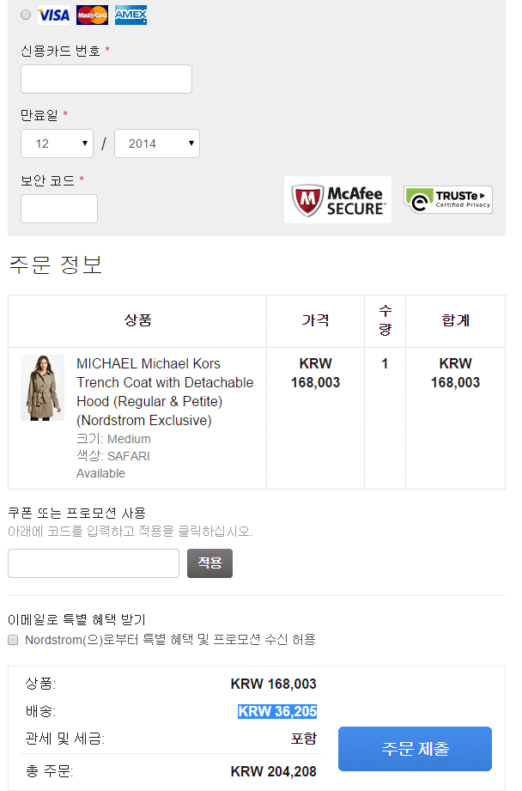
Task: Enable Nordstrom special offers email checkbox
Action: tap(13, 640)
